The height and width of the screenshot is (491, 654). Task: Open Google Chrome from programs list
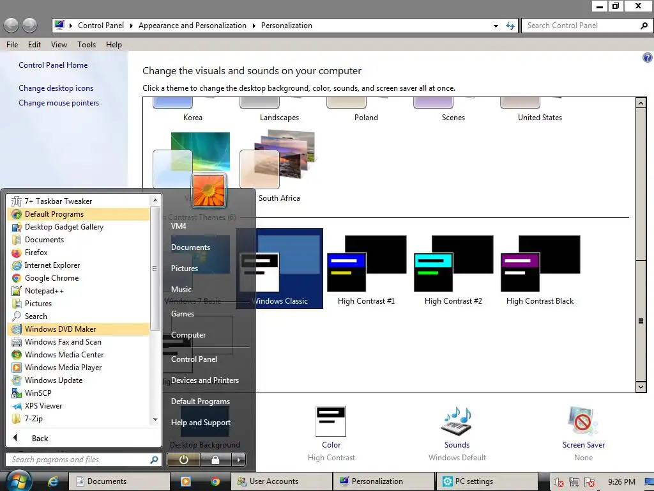78,278
